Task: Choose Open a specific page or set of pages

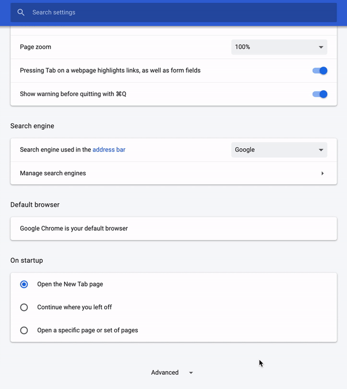Action: pyautogui.click(x=24, y=331)
